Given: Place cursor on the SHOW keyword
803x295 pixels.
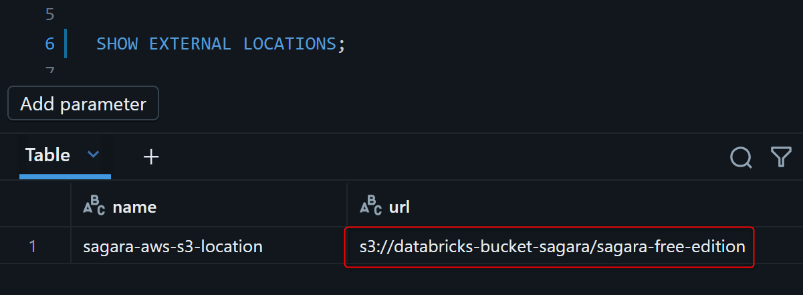Looking at the screenshot, I should click(x=117, y=44).
